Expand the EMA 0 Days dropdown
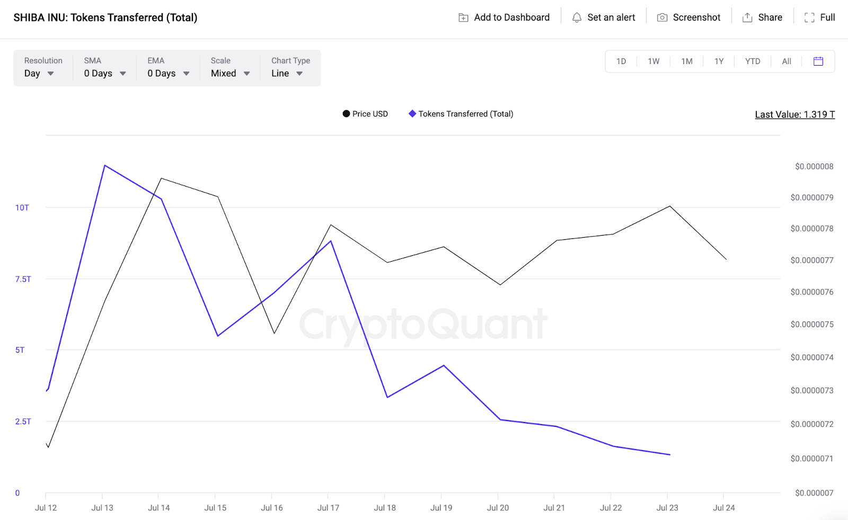 [169, 74]
